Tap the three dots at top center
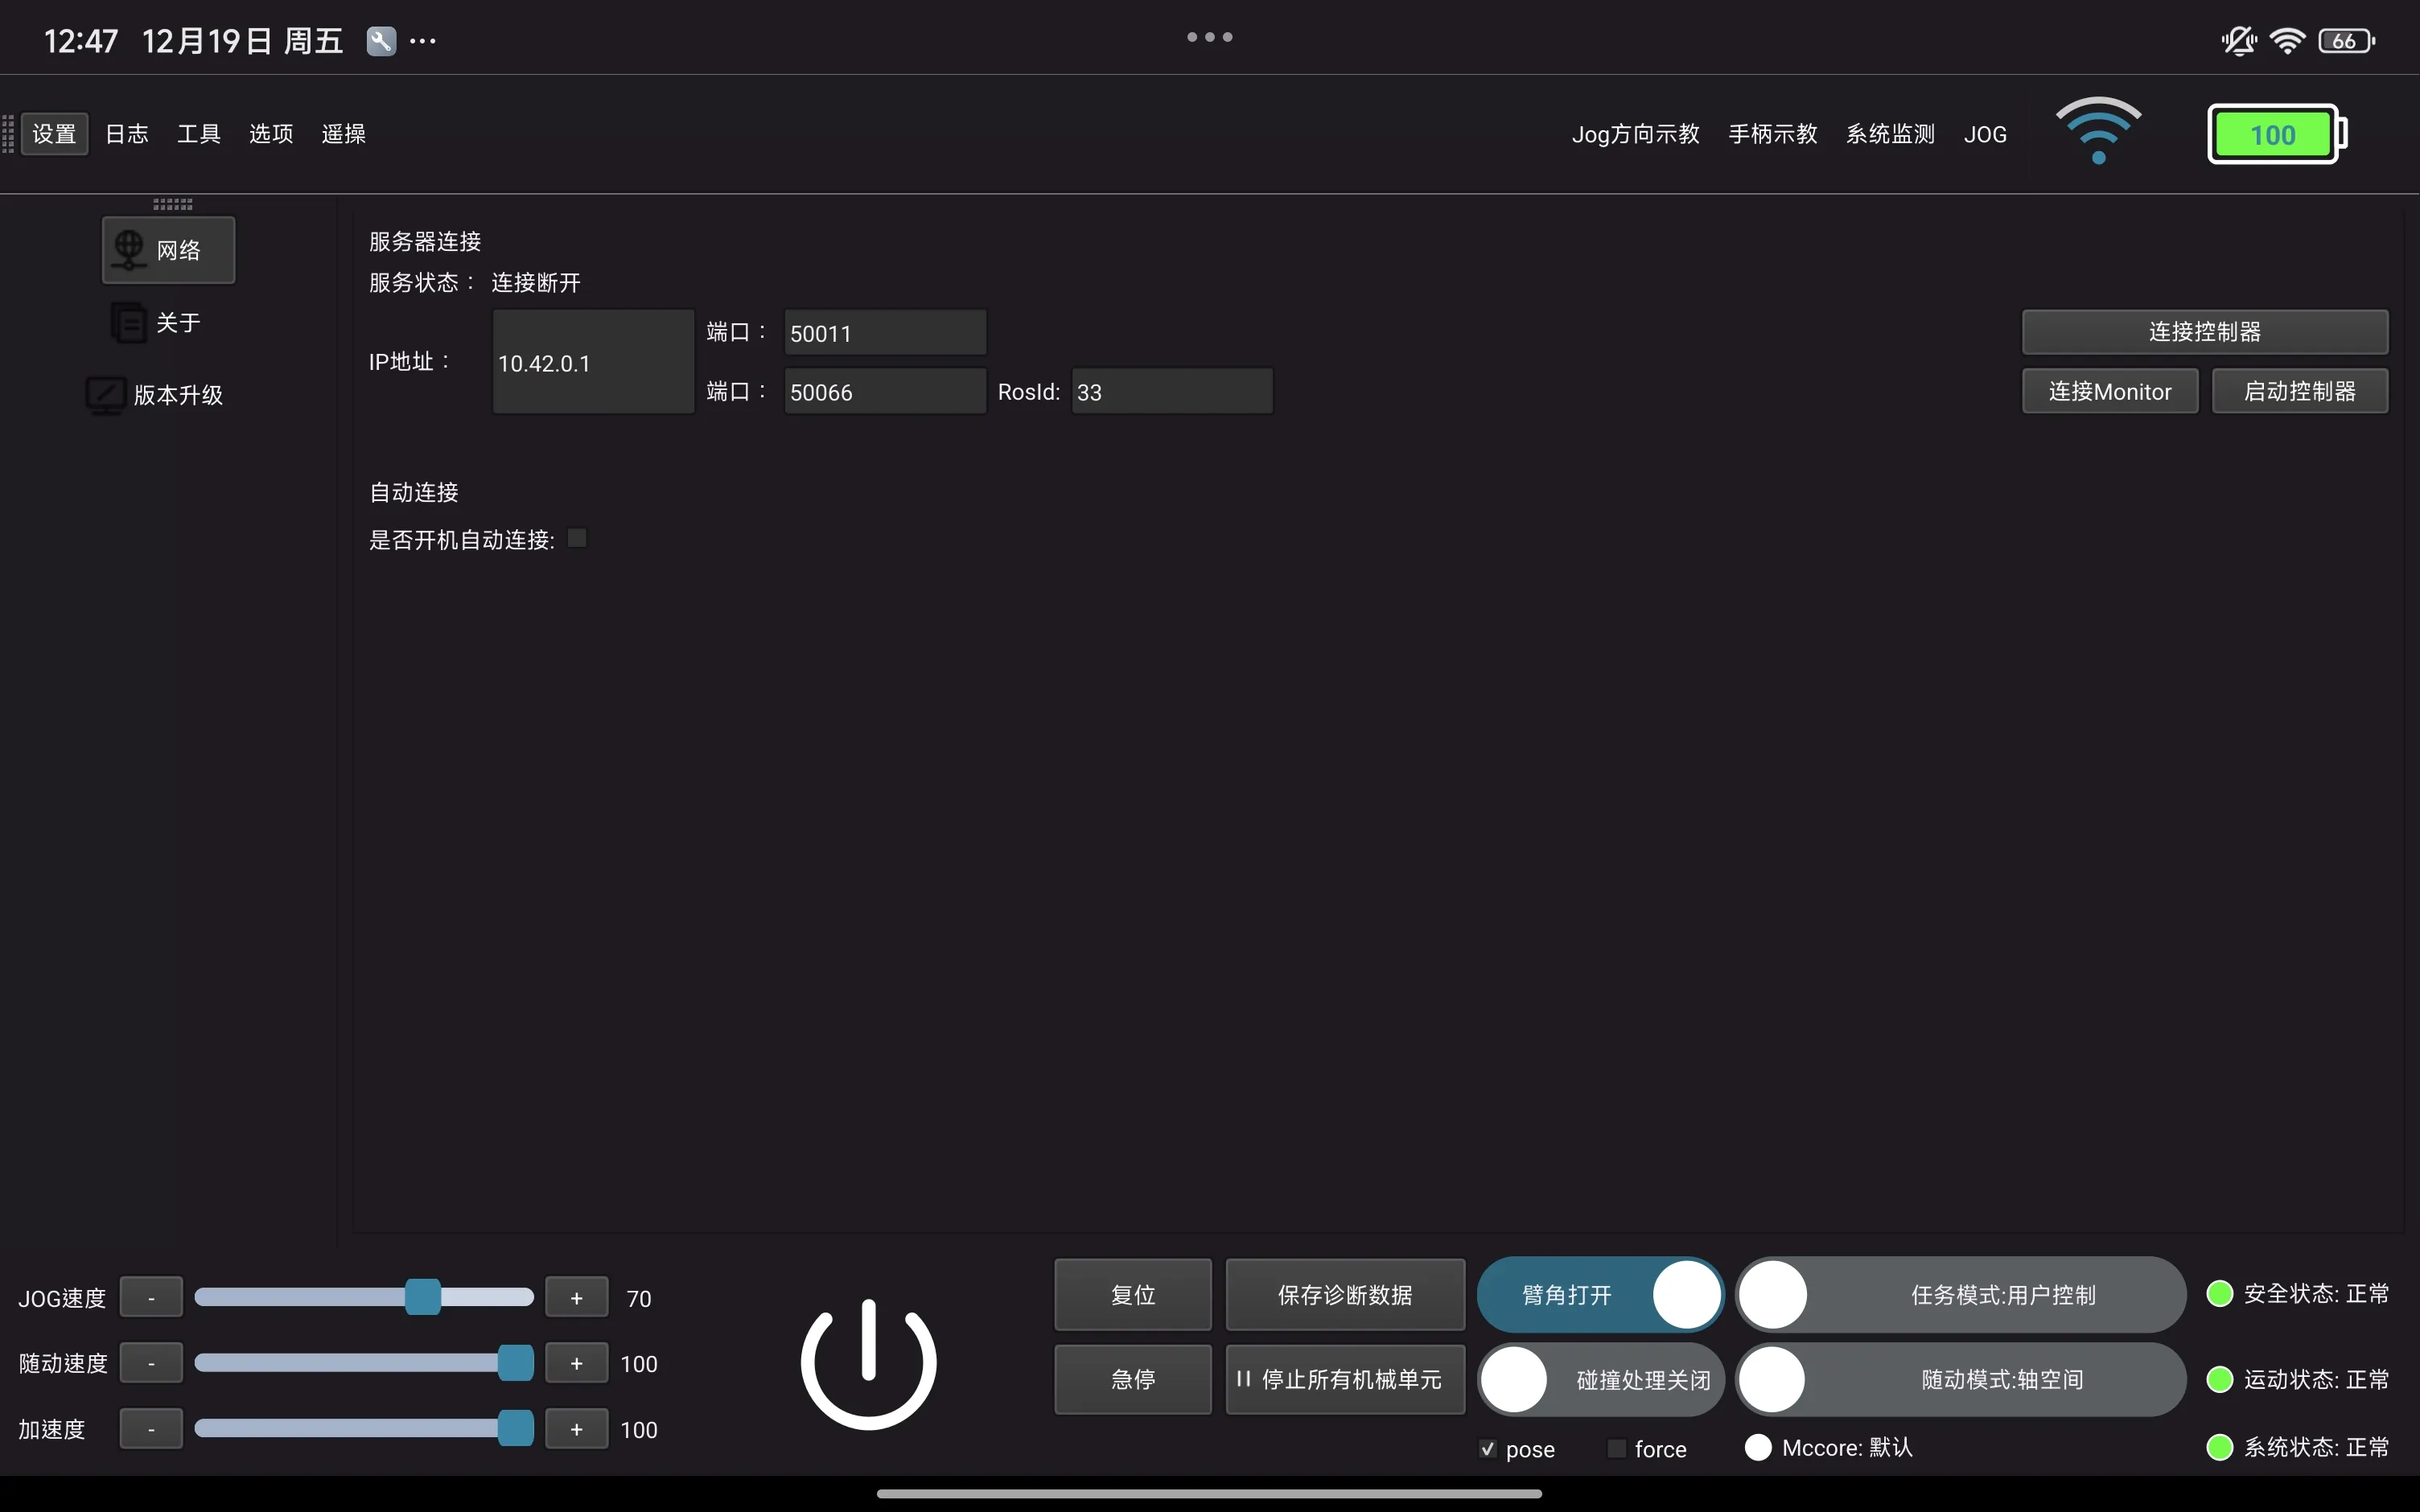 click(1209, 37)
